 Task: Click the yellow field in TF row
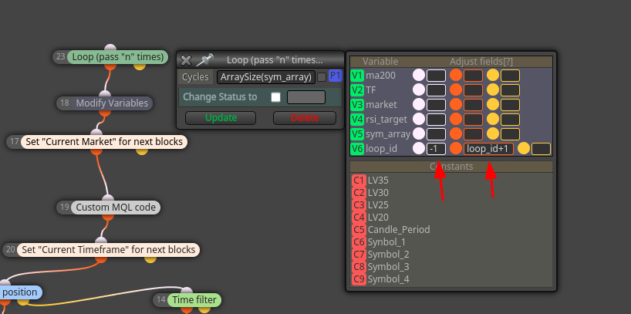(510, 90)
